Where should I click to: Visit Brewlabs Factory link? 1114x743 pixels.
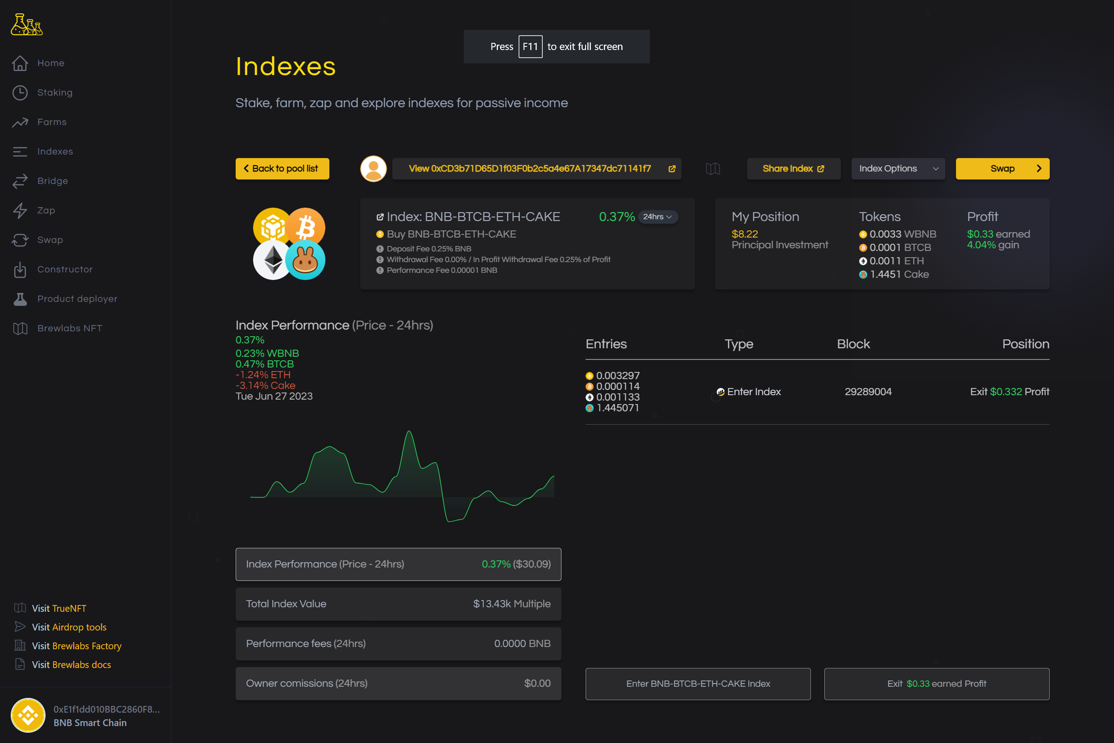(77, 646)
